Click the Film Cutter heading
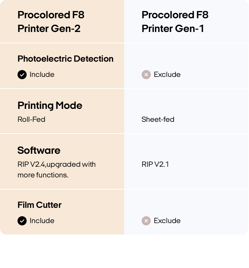The width and height of the screenshot is (249, 268). click(40, 205)
